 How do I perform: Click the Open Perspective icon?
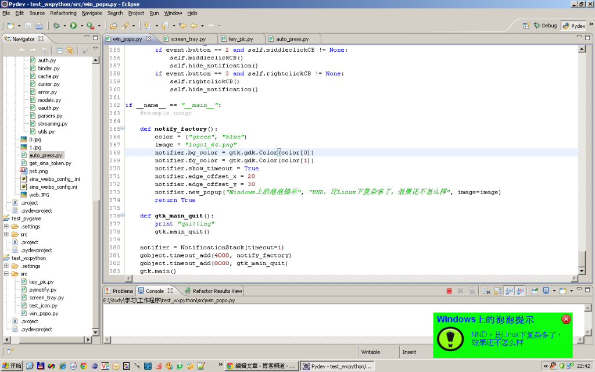click(526, 26)
